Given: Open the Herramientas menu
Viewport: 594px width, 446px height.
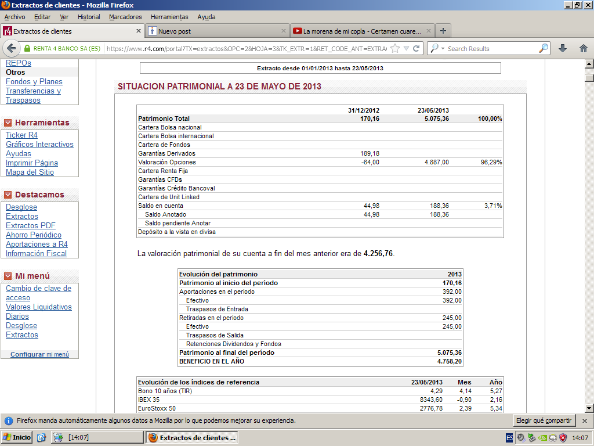Looking at the screenshot, I should (x=169, y=17).
